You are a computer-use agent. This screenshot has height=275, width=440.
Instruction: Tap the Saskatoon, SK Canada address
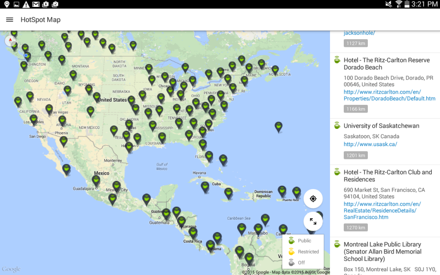371,136
